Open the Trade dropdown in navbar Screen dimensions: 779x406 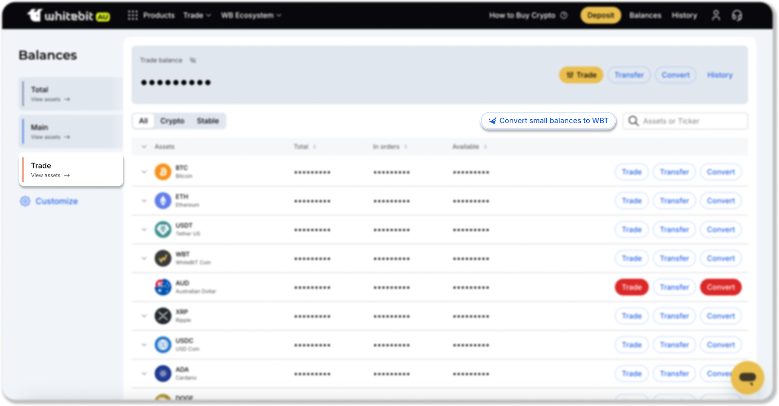(197, 16)
